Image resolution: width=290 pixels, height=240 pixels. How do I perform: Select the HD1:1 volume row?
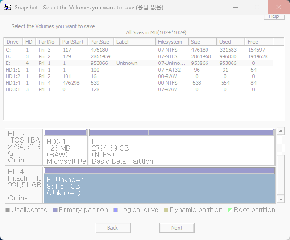139,70
